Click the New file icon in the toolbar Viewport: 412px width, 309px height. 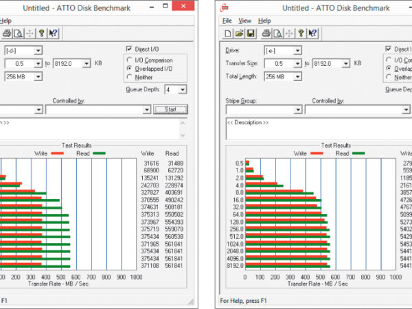[x=227, y=33]
